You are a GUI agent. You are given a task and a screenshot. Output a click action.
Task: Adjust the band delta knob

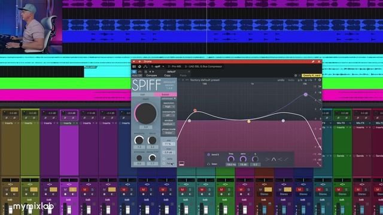243,159
